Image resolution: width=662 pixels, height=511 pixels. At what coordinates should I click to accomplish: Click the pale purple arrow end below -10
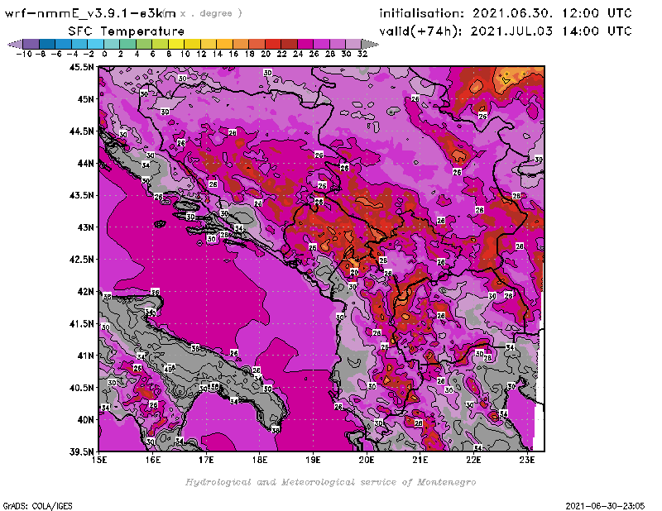(15, 44)
